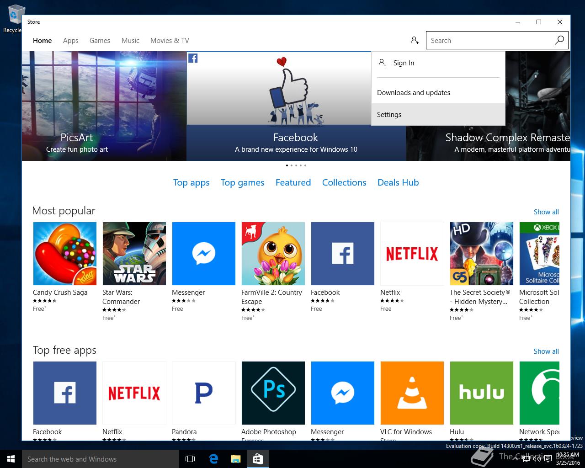The image size is (585, 468).
Task: Open Candy Crush Saga app tile
Action: point(65,254)
